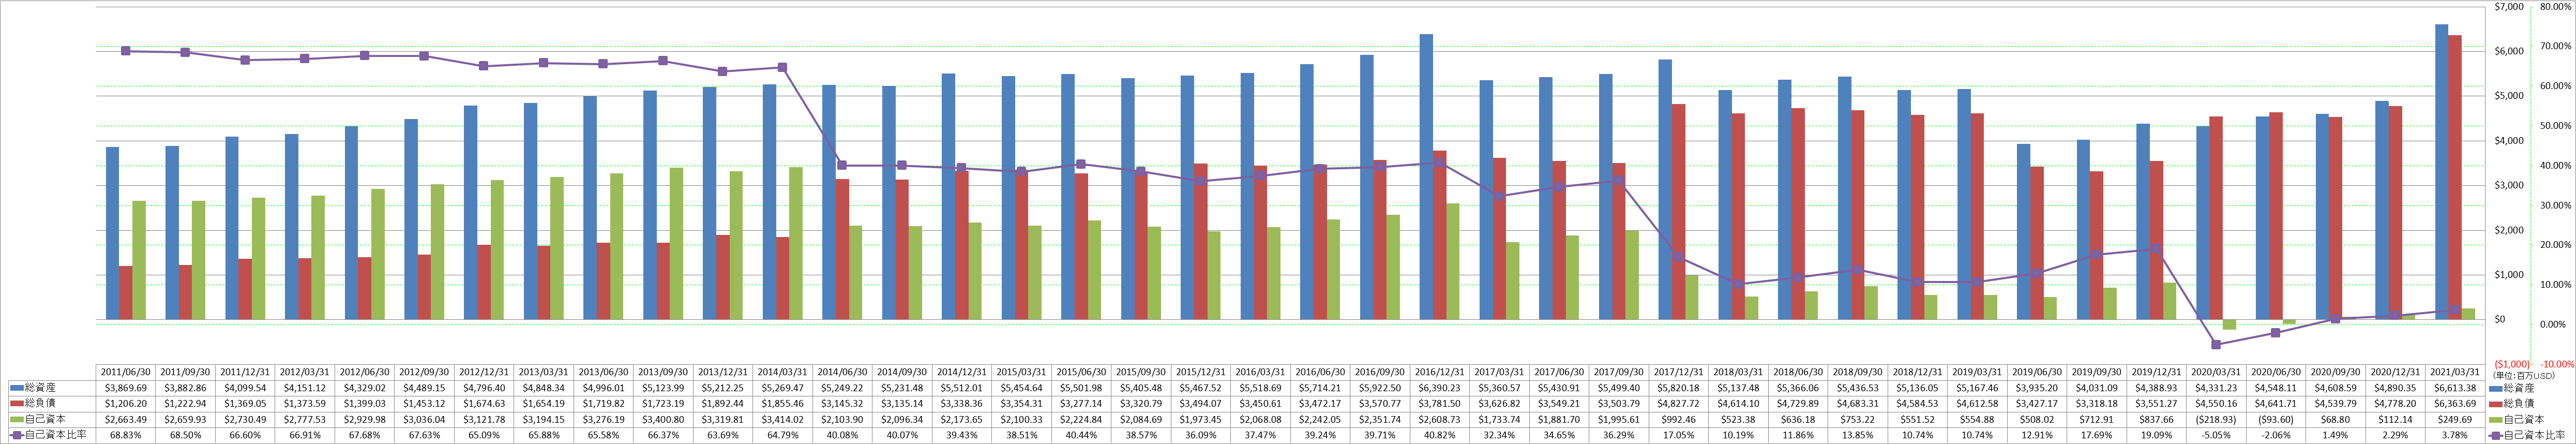
Task: Click the lowest line marker at 2020/03/31
Action: coord(2215,344)
